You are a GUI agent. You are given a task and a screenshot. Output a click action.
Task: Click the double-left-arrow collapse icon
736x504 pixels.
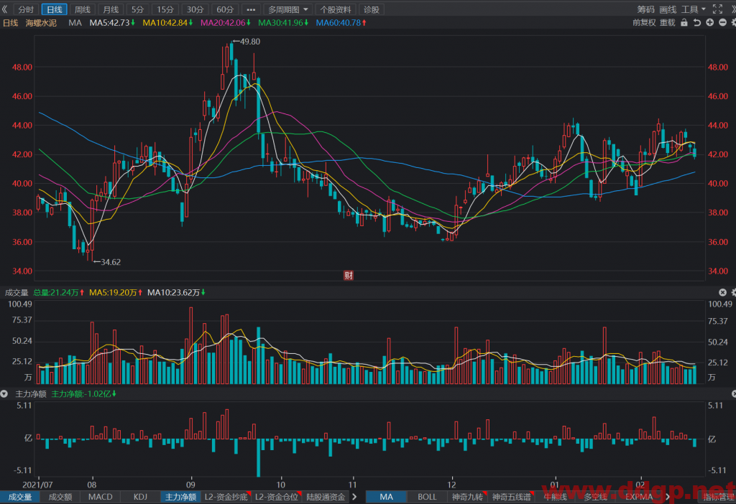point(5,9)
